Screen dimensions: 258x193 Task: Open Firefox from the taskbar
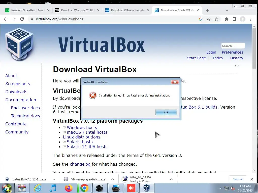[x=69, y=188]
